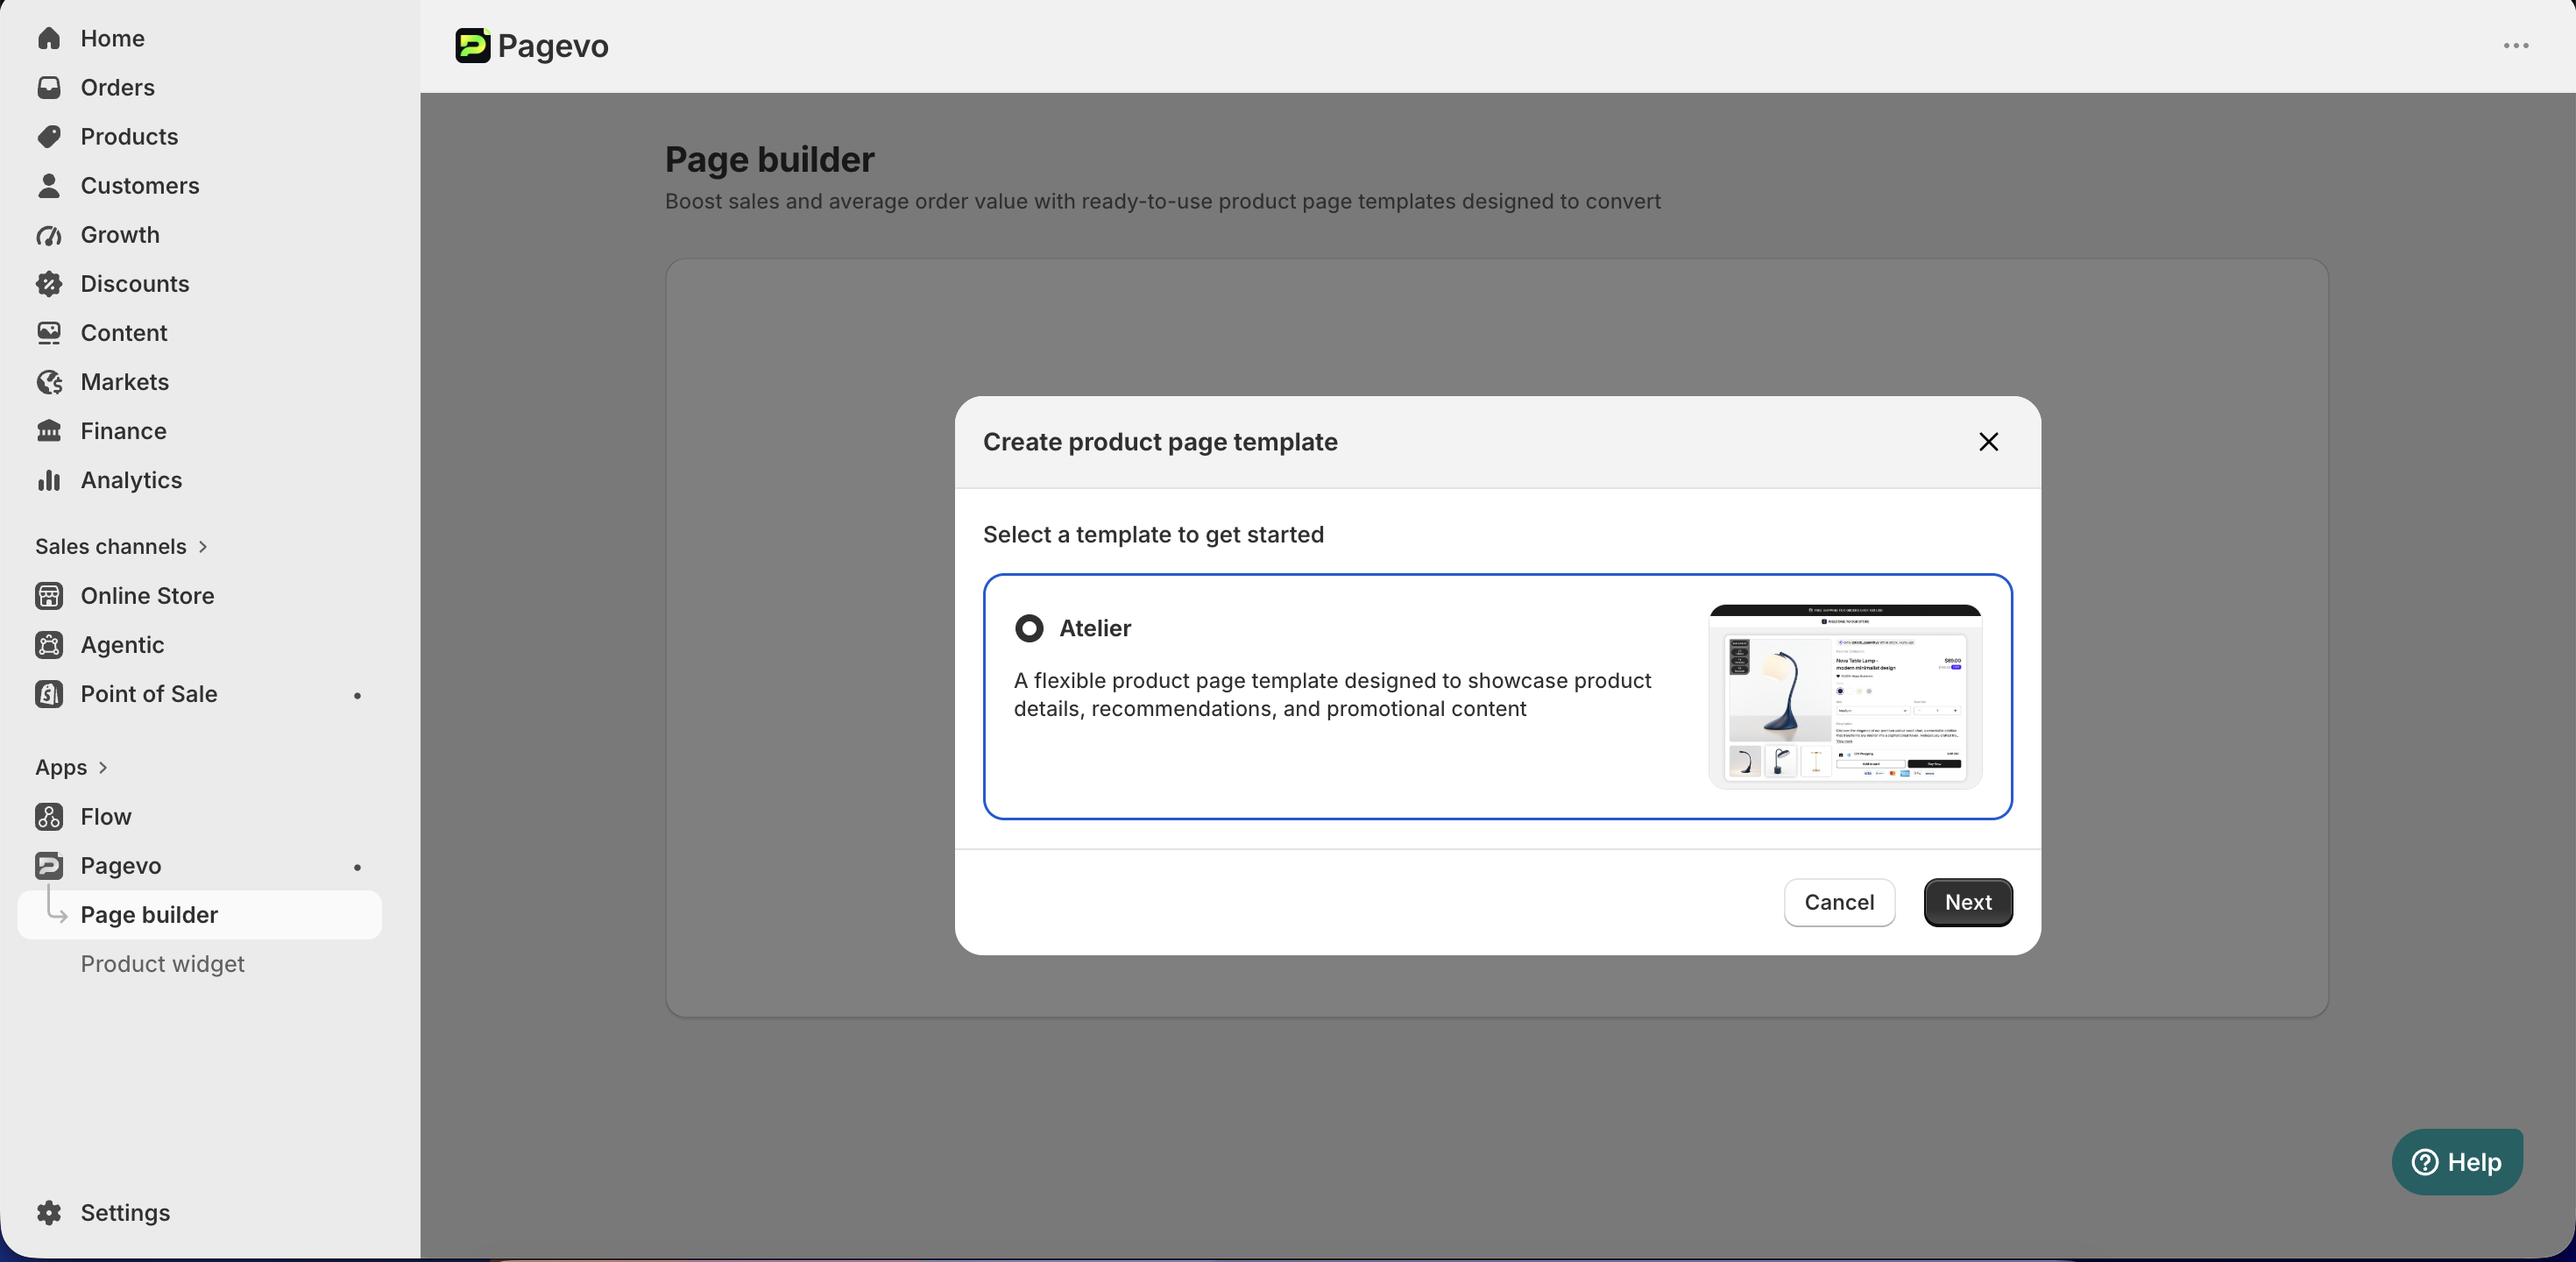This screenshot has height=1262, width=2576.
Task: Click the Finance bank icon
Action: coord(49,430)
